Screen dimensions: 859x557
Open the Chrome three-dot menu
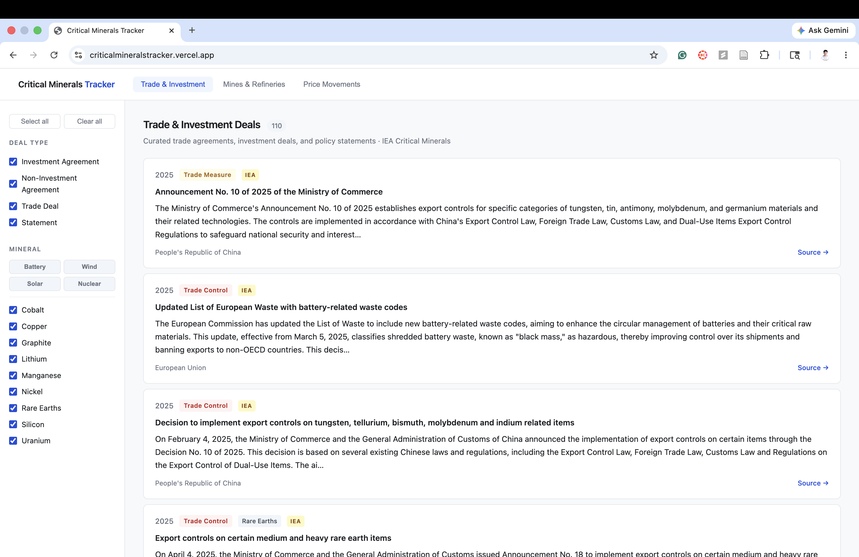click(x=846, y=55)
